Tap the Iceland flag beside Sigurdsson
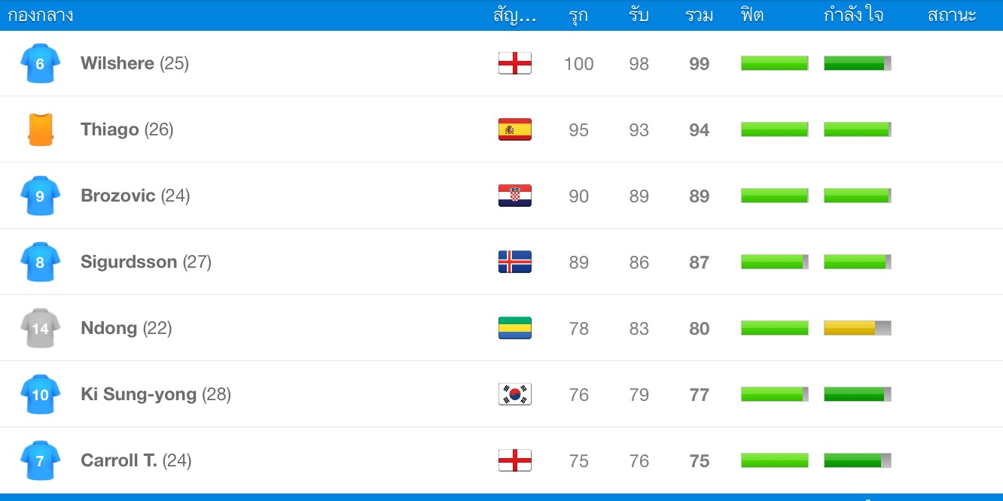Image resolution: width=1003 pixels, height=501 pixels. pos(515,262)
